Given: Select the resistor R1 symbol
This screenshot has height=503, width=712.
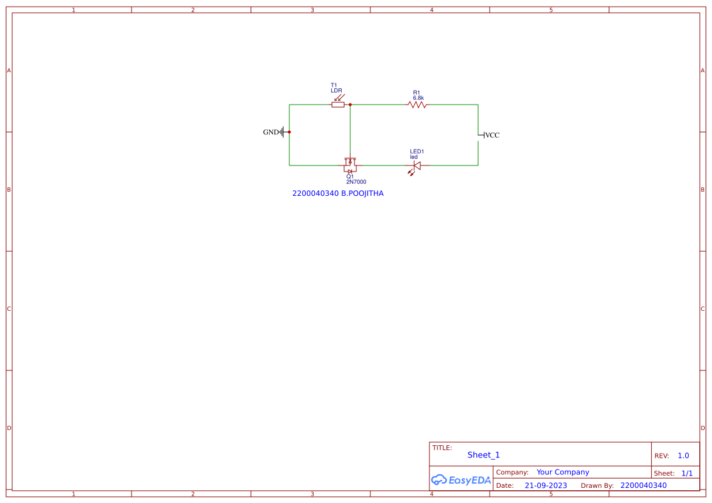Looking at the screenshot, I should pos(416,105).
